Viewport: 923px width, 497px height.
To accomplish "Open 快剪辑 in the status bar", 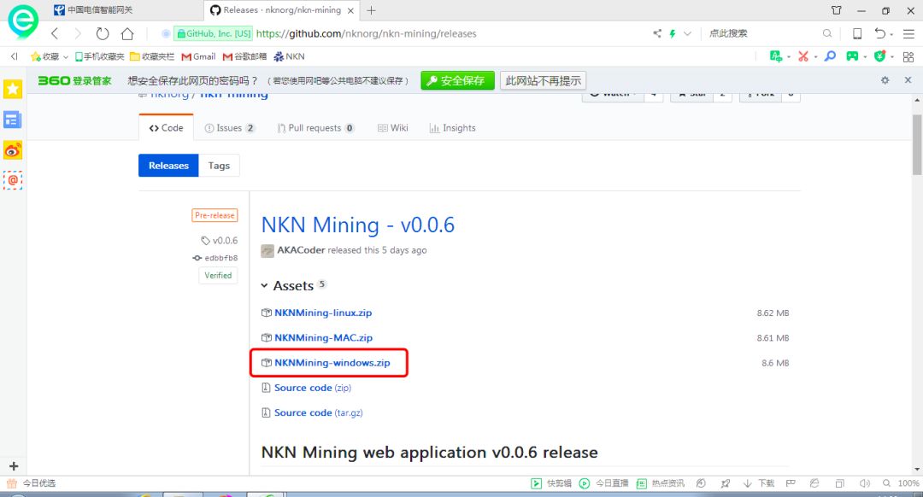I will (551, 483).
